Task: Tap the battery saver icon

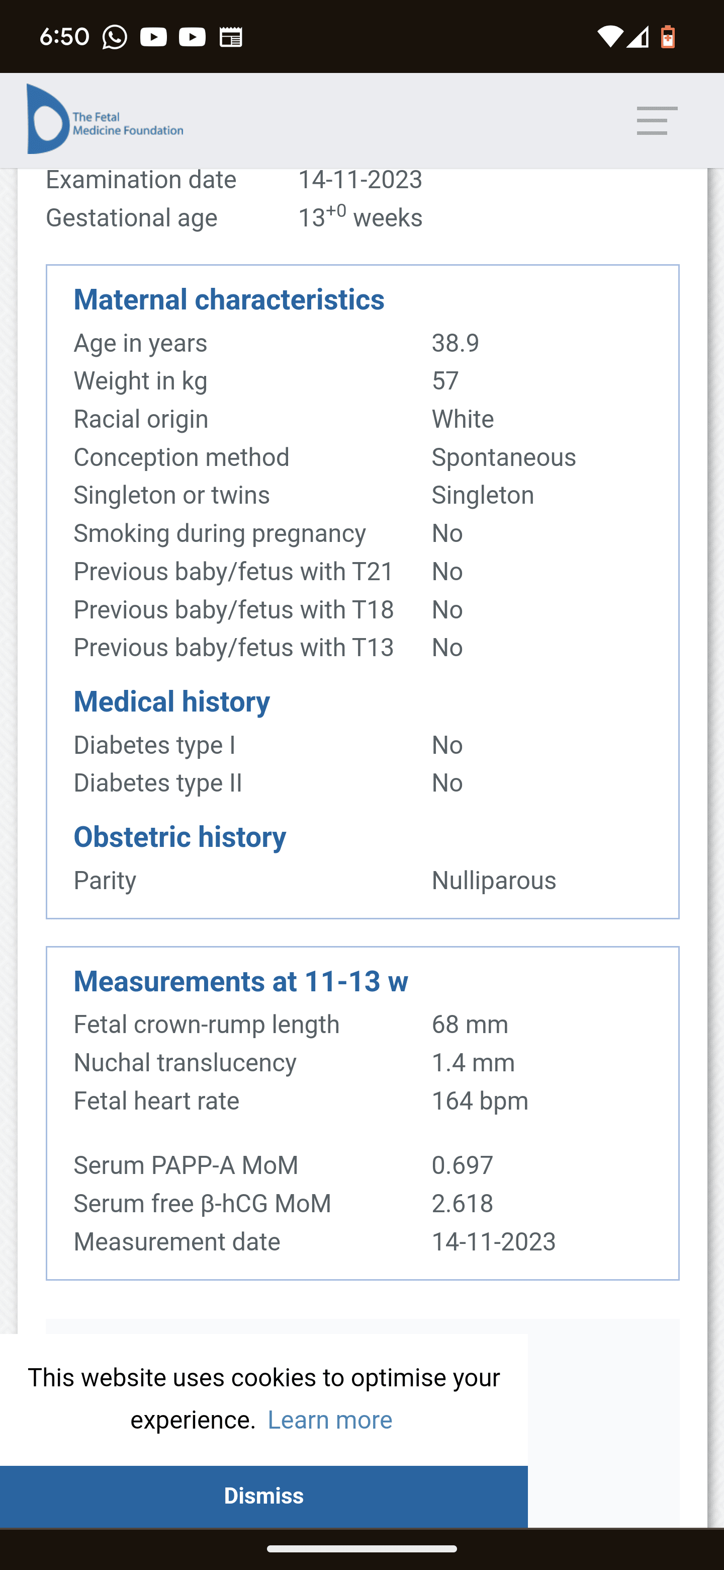Action: pos(668,37)
